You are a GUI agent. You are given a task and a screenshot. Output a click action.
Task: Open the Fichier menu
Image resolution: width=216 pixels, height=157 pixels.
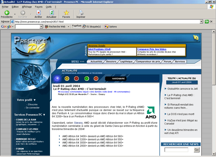pos(5,7)
